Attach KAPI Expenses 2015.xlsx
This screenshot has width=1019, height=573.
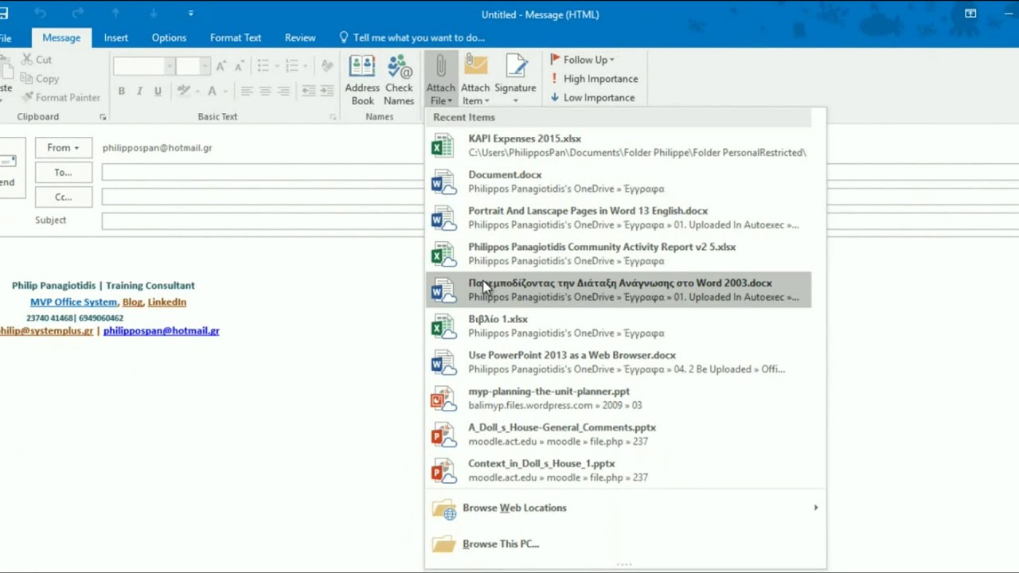tap(619, 146)
